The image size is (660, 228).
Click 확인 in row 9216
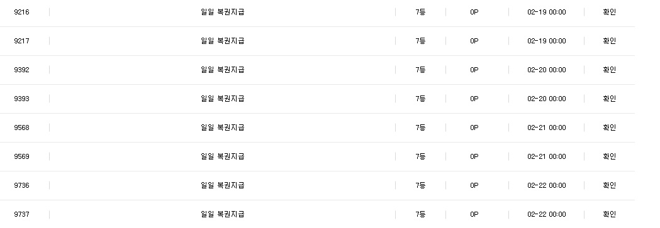pos(609,12)
